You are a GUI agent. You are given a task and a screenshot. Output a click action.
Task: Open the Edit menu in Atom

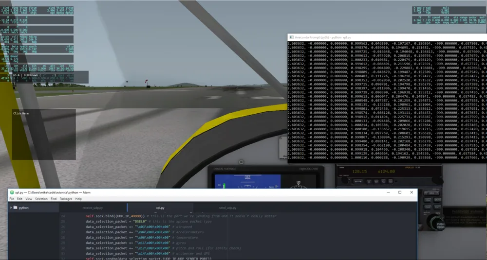(19, 199)
